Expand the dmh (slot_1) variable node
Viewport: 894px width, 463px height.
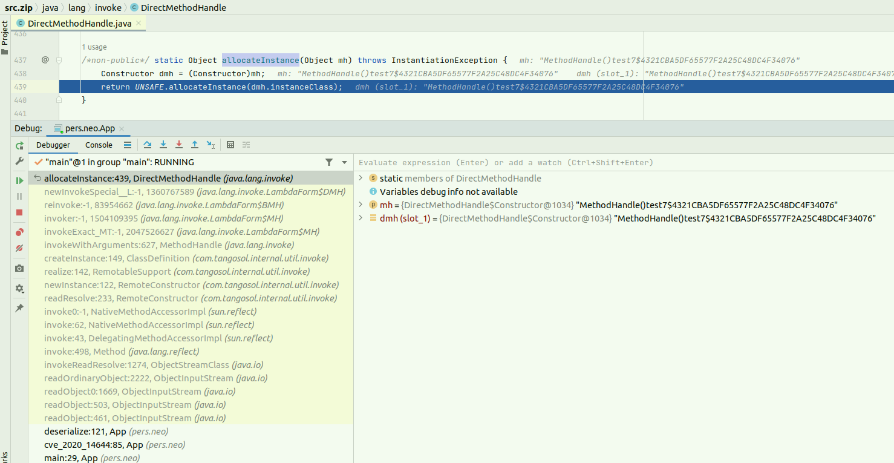pyautogui.click(x=361, y=218)
